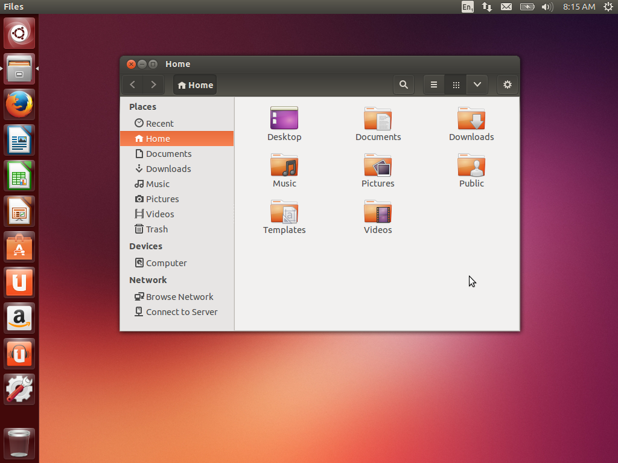Screen dimensions: 618x463
Task: Select the Music folder icon
Action: pyautogui.click(x=284, y=164)
